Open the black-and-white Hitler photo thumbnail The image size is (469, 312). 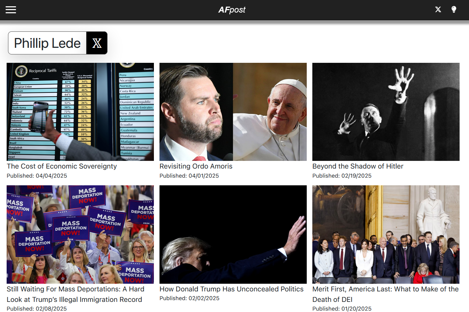(386, 112)
